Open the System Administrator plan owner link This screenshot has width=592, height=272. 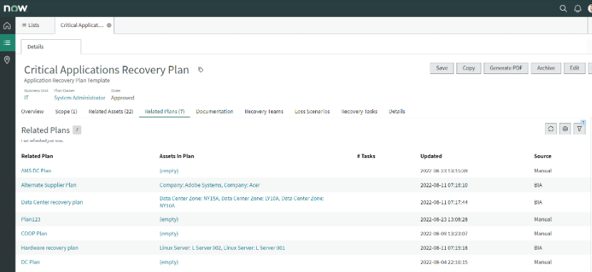(80, 98)
